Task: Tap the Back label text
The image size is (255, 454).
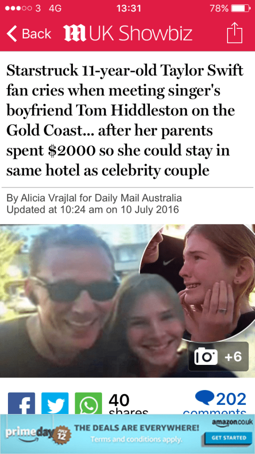Action: [x=36, y=34]
